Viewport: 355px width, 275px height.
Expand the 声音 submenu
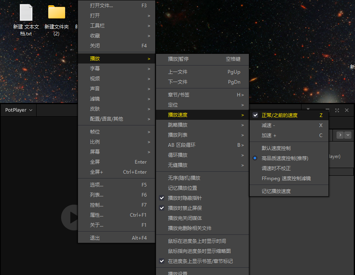[x=117, y=89]
